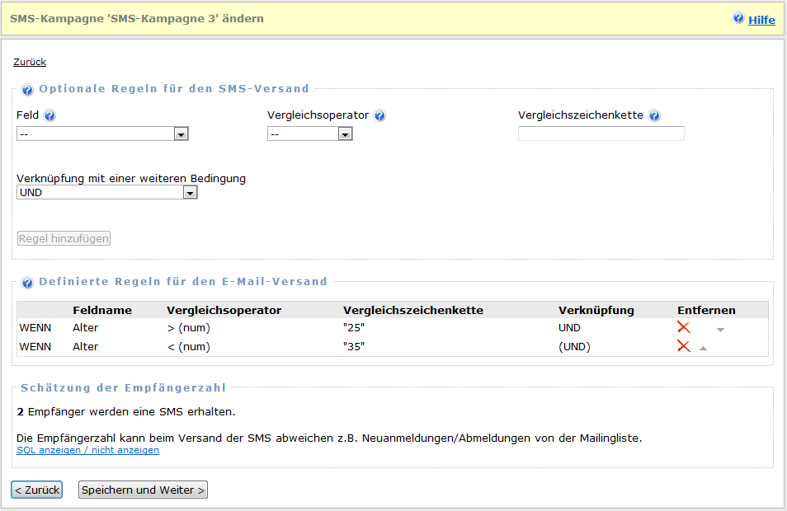Click into the Vergleichszeichenkette text field
Screen dimensions: 787x511
point(601,134)
